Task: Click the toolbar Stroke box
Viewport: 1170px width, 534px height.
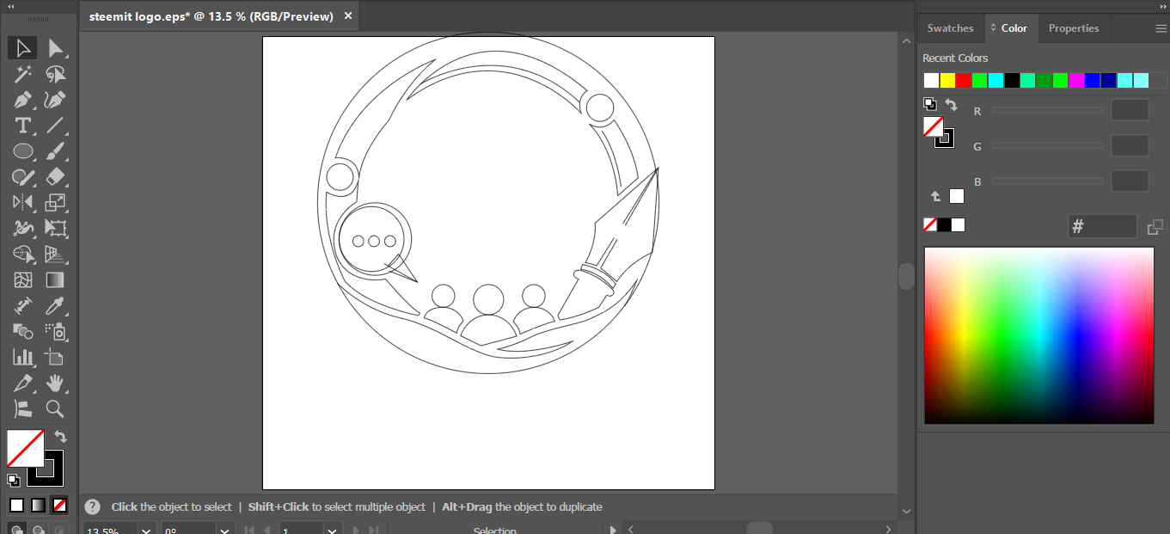Action: pyautogui.click(x=53, y=476)
